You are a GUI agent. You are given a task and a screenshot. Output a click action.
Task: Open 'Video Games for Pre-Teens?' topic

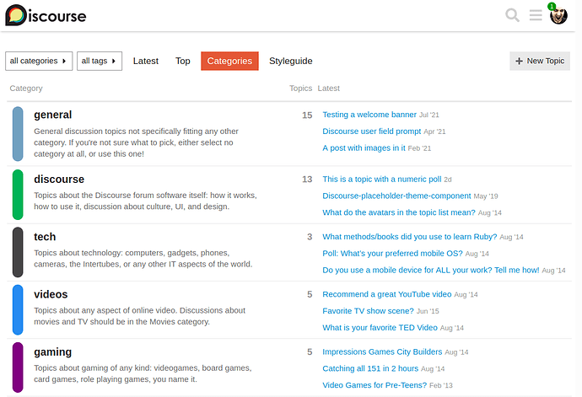click(x=375, y=385)
